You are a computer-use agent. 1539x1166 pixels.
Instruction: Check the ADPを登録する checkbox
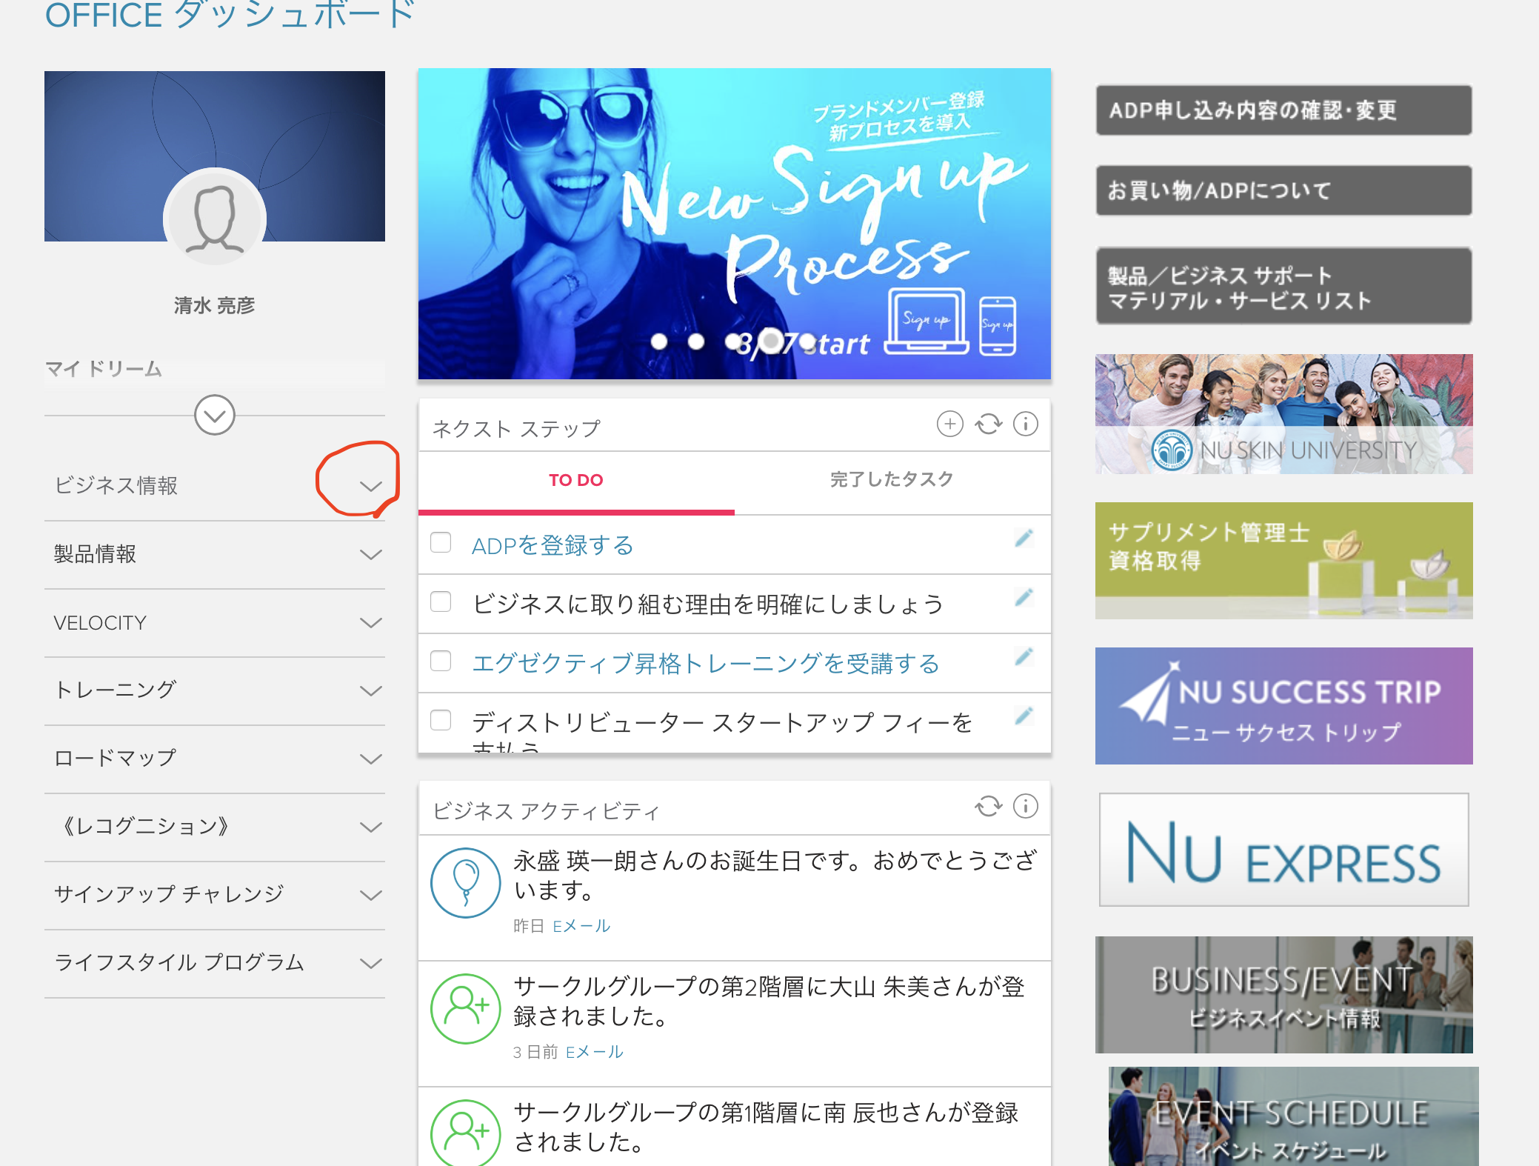[x=441, y=542]
